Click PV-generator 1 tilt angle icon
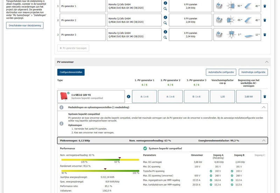The width and height of the screenshot is (280, 193). coord(248,6)
